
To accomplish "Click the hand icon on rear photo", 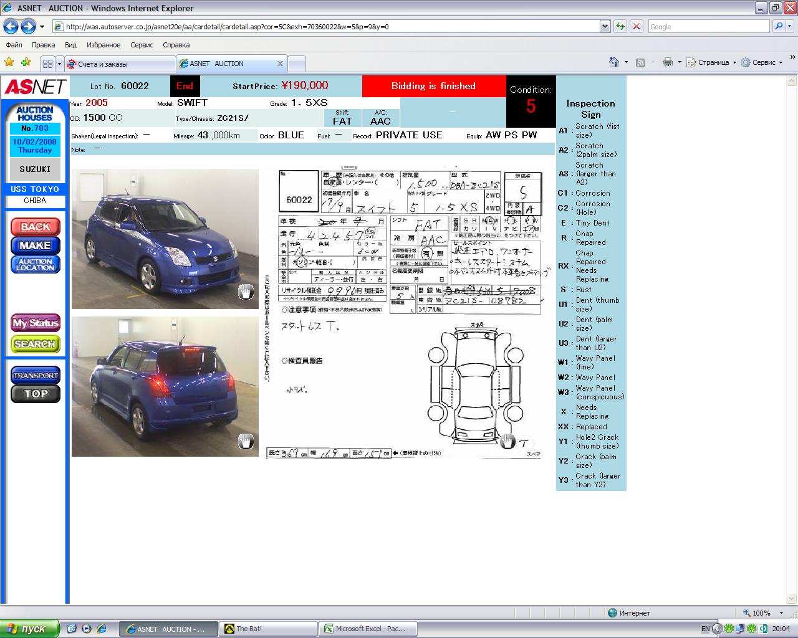I will click(x=246, y=440).
